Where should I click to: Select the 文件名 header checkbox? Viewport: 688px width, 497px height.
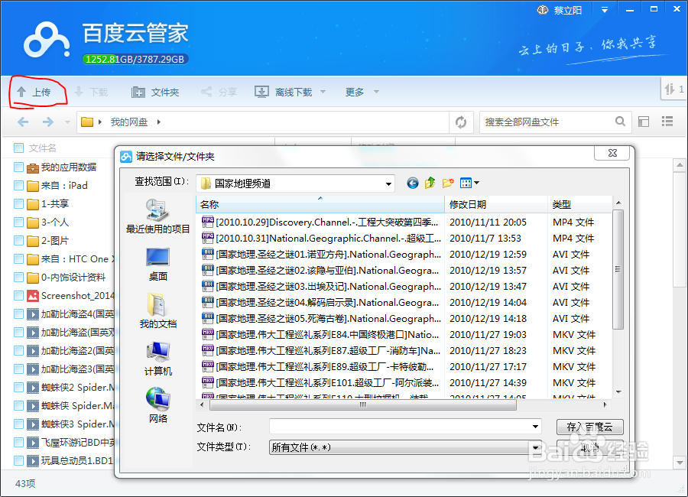(x=19, y=147)
